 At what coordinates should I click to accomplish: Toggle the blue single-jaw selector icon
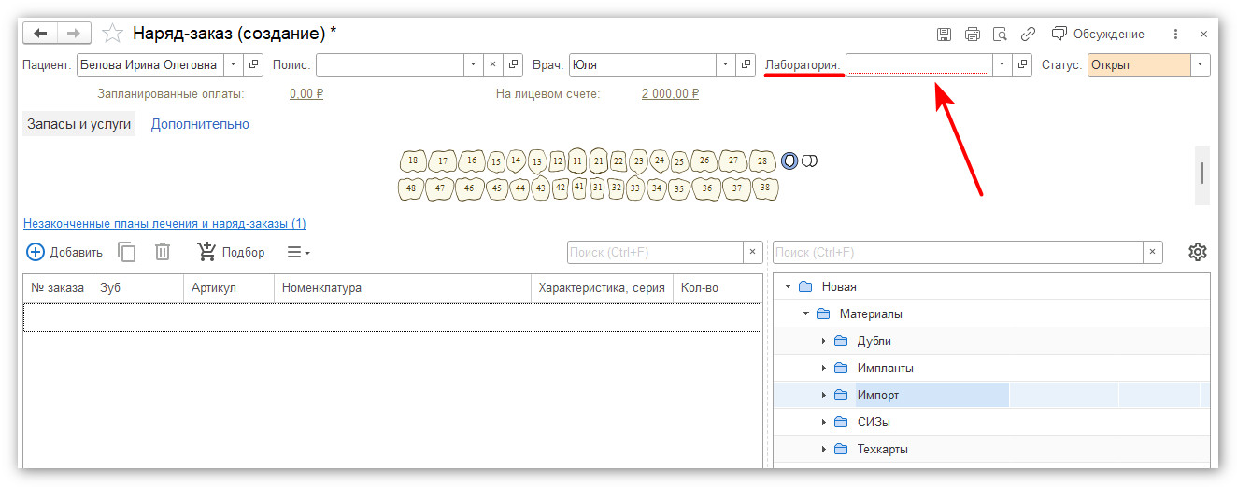789,160
